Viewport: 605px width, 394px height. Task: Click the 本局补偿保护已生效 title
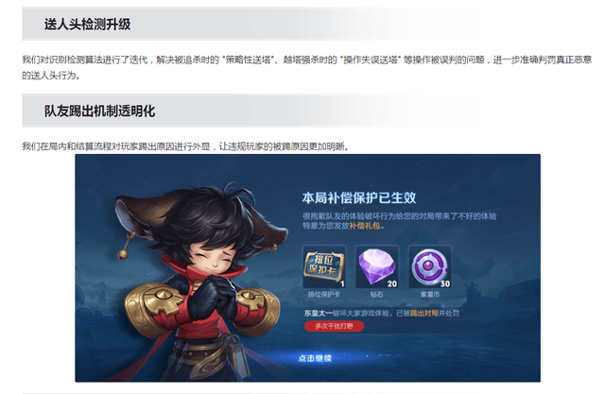pyautogui.click(x=359, y=197)
